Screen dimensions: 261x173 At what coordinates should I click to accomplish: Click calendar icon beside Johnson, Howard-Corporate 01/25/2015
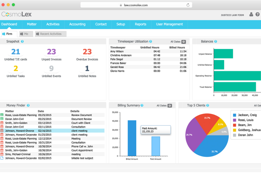click(x=2, y=135)
